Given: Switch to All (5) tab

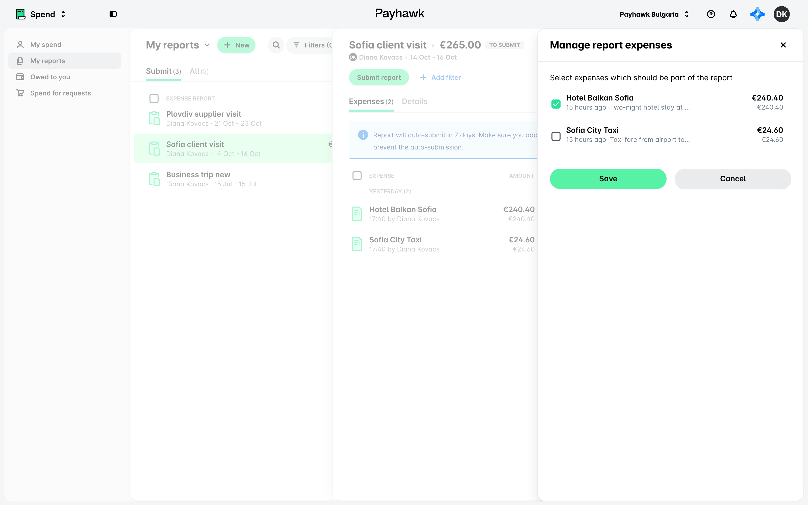Looking at the screenshot, I should click(x=199, y=71).
